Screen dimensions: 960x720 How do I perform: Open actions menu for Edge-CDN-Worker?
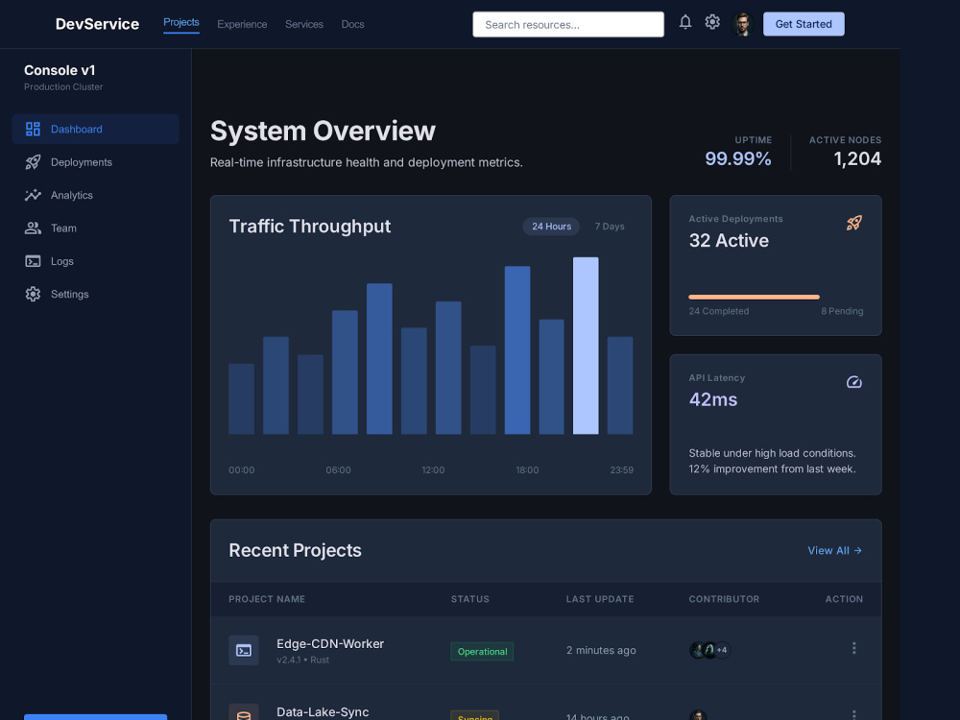[x=854, y=648]
